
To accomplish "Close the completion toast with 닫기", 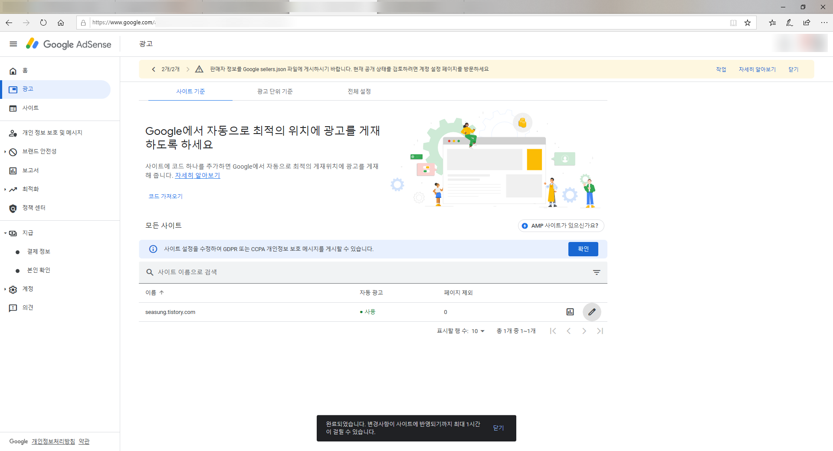I will click(x=498, y=428).
